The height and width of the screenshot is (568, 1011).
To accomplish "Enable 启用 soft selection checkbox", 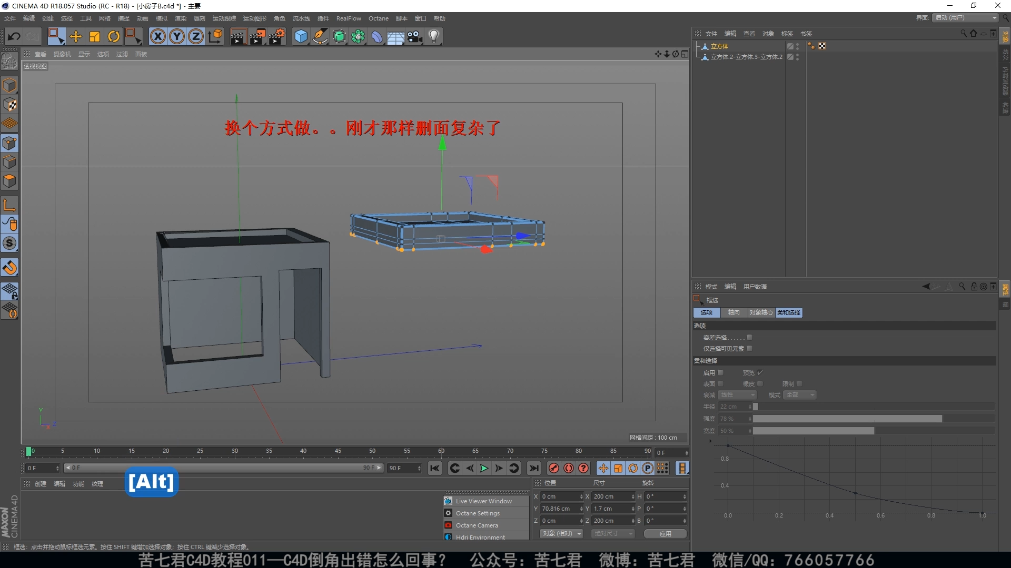I will tap(720, 373).
